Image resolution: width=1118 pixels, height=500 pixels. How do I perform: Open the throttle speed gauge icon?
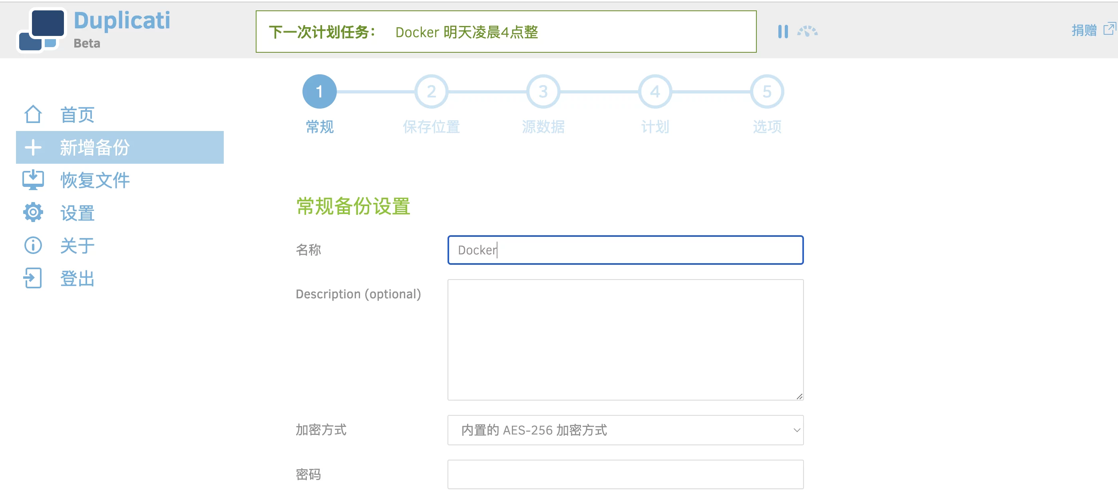click(807, 31)
